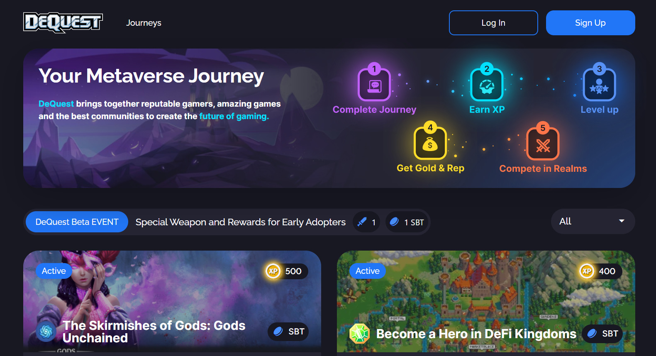This screenshot has width=656, height=356.
Task: Click the Log In button
Action: click(x=493, y=23)
